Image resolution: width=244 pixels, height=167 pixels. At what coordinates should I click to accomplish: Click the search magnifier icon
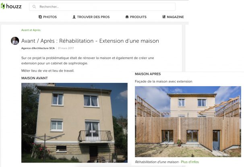tap(34, 7)
